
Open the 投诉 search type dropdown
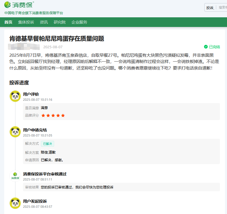click(210, 8)
